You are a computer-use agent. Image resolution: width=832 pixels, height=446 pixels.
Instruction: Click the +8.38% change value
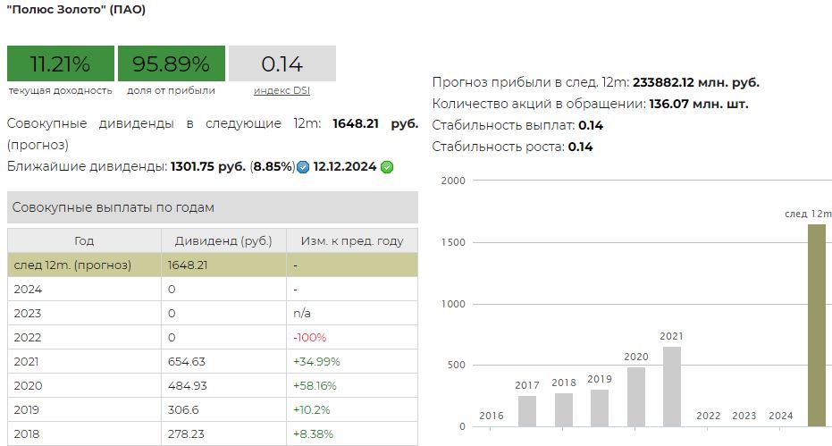[313, 433]
